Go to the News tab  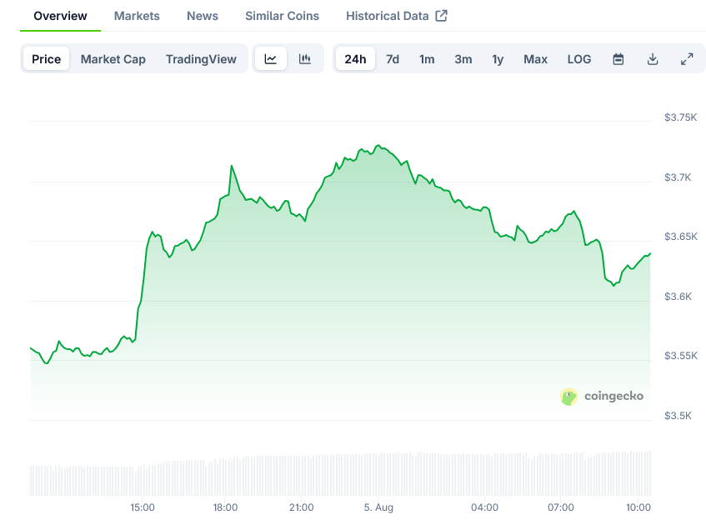point(203,16)
